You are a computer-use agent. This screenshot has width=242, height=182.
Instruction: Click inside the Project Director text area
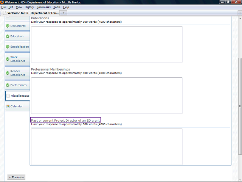[x=107, y=147]
